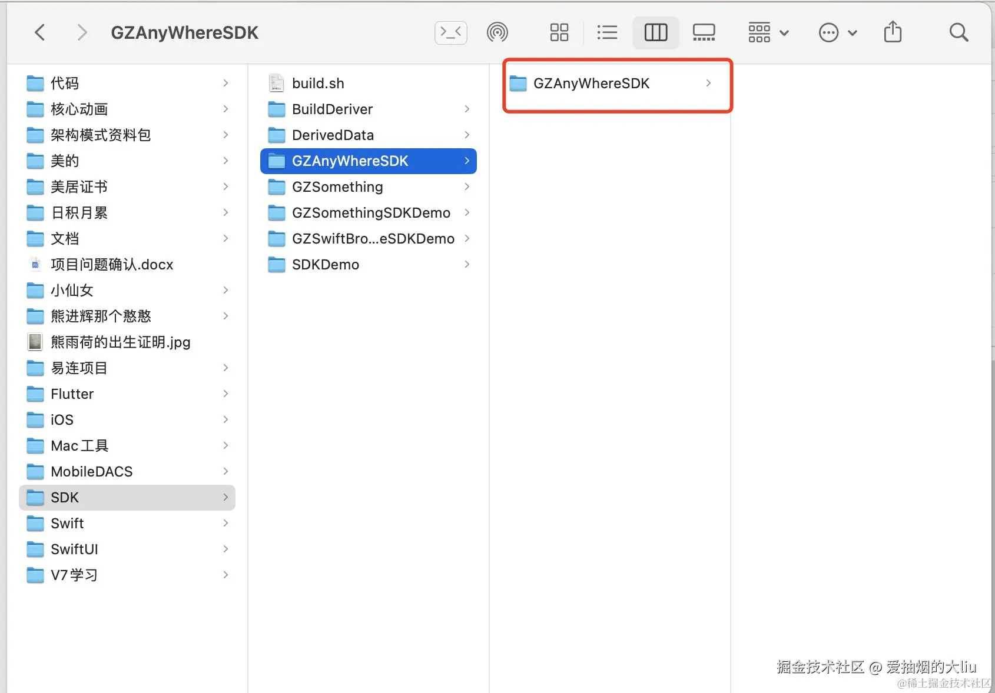Click the SDKDemo folder icon
This screenshot has height=693, width=995.
[x=277, y=265]
